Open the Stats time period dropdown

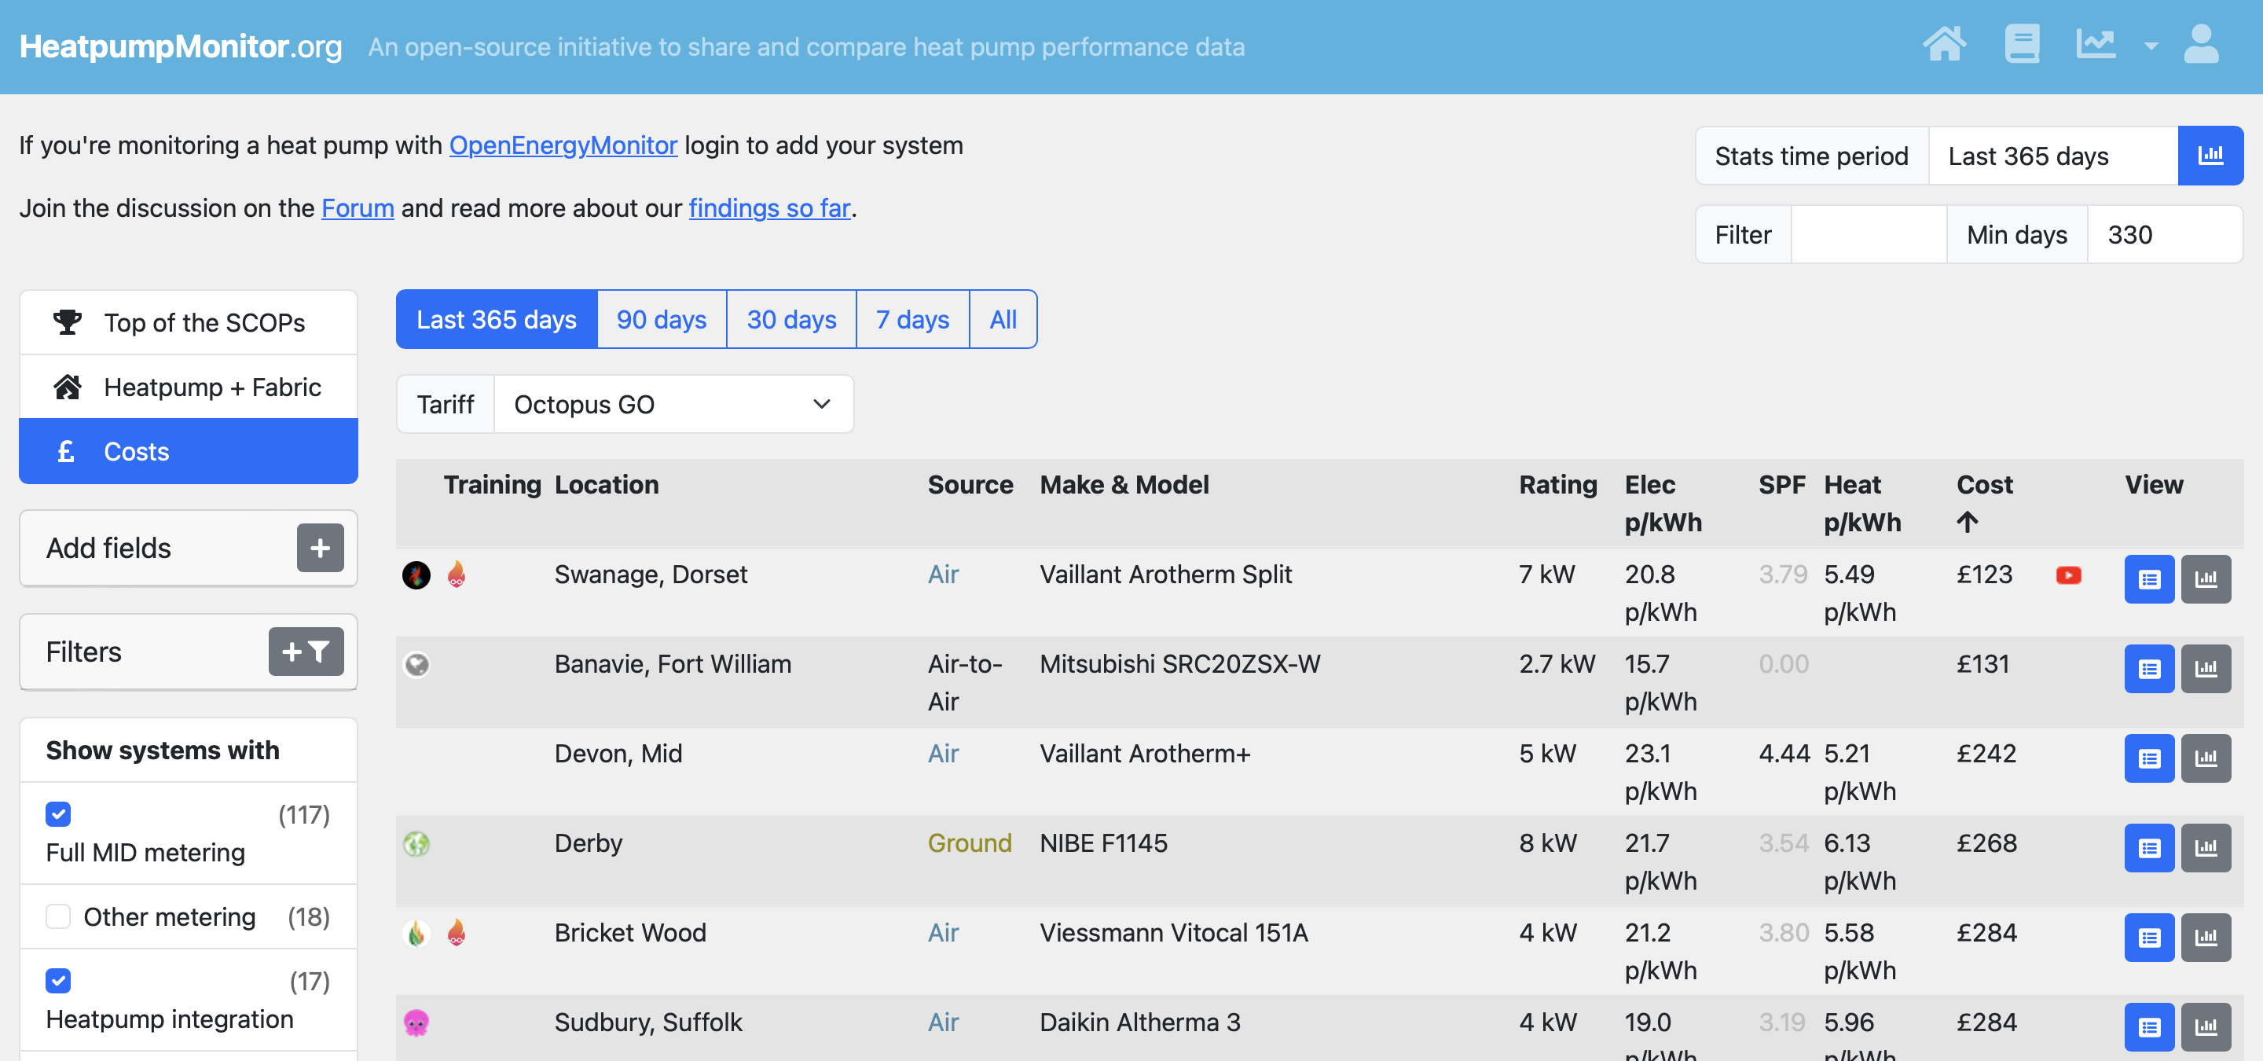coord(2053,156)
